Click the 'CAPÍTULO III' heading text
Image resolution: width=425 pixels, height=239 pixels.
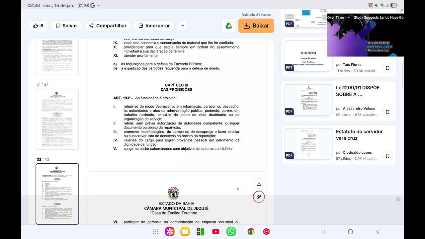(x=176, y=85)
